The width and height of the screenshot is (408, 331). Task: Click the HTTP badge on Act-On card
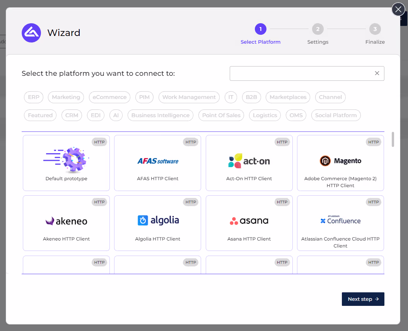pyautogui.click(x=282, y=142)
